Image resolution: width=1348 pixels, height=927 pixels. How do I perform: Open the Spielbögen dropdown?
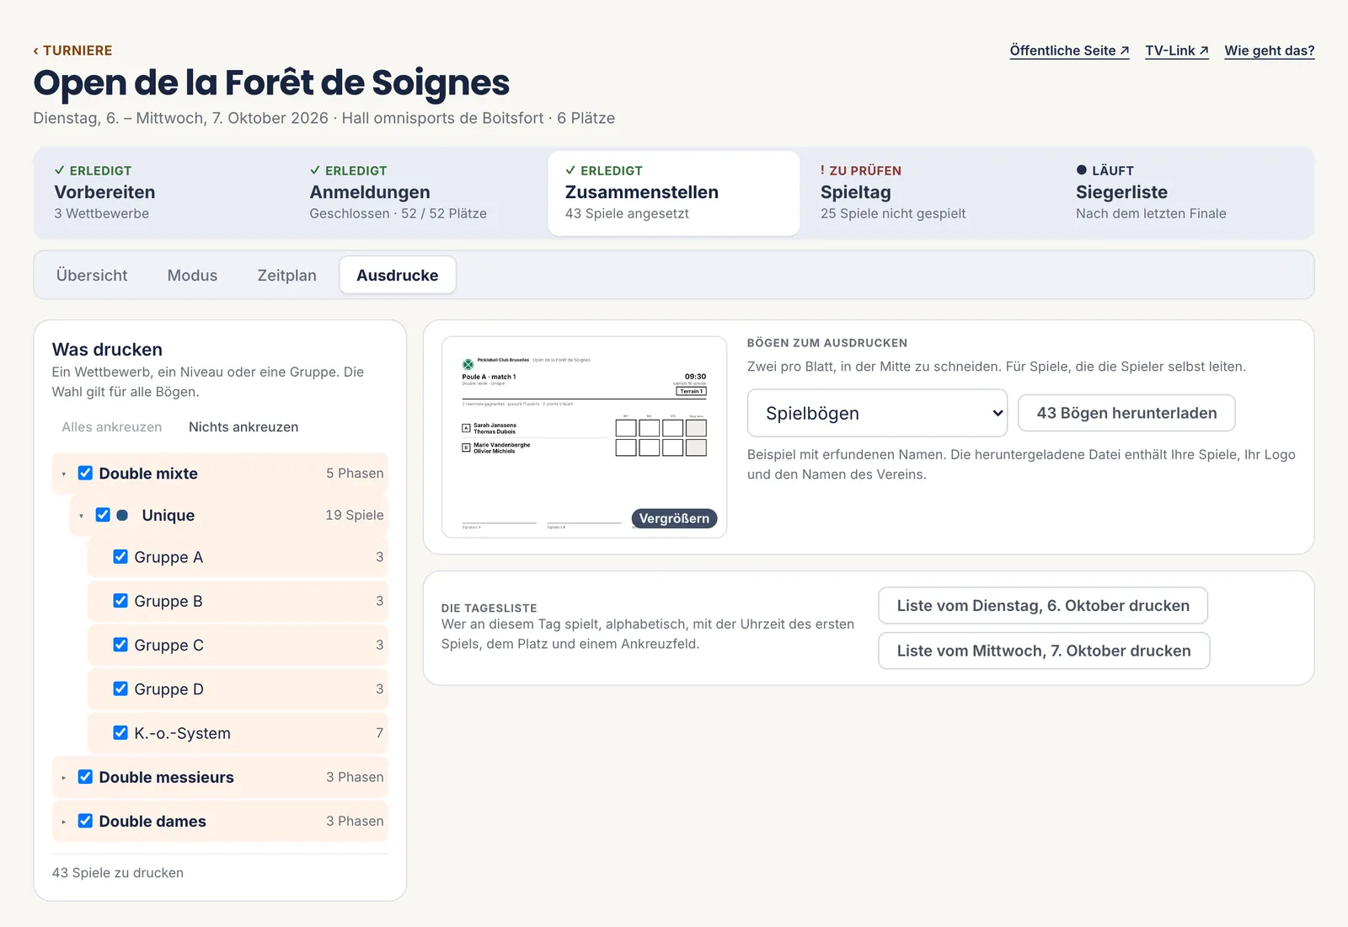click(877, 413)
